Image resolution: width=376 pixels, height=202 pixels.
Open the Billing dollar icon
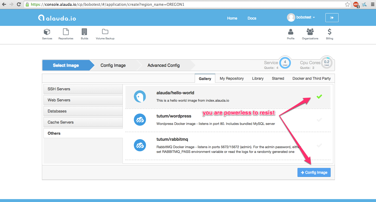click(329, 32)
